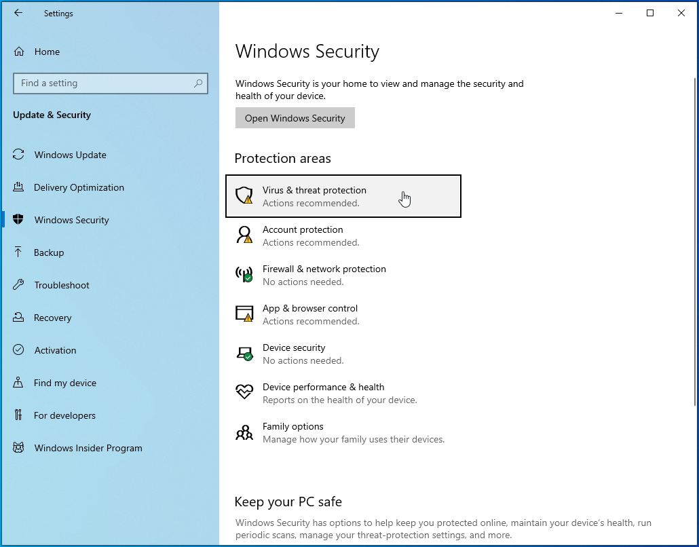Navigate to Recovery settings

point(52,318)
